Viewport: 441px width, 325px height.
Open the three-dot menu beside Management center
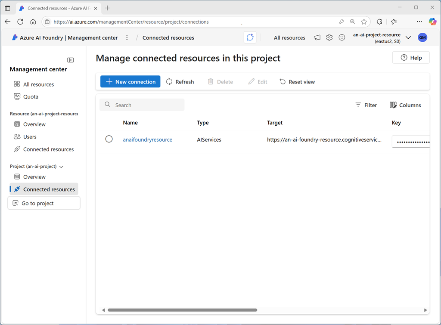127,37
